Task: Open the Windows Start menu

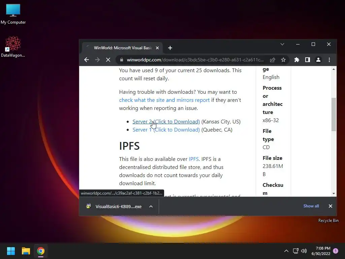Action: pos(11,251)
